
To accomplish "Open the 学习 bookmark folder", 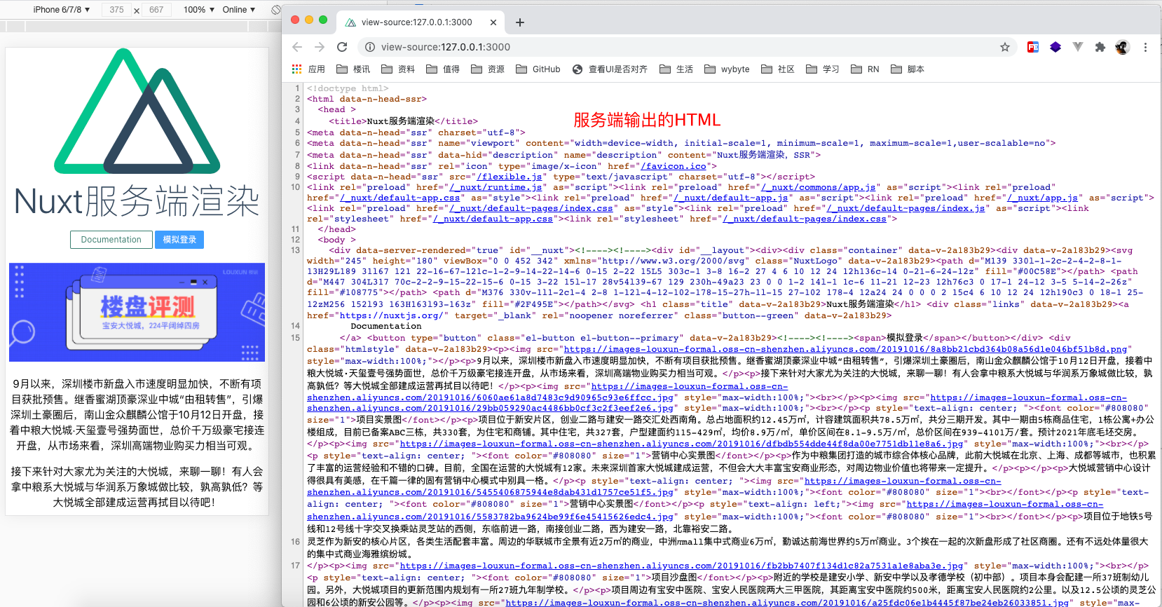I will pyautogui.click(x=823, y=69).
